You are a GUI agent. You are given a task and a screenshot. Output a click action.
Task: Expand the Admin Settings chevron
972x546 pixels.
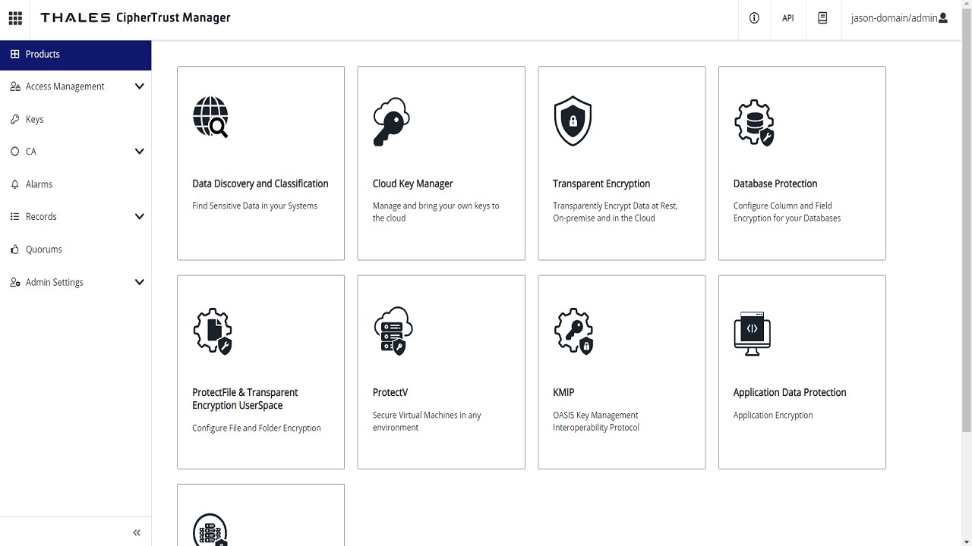[x=139, y=282]
